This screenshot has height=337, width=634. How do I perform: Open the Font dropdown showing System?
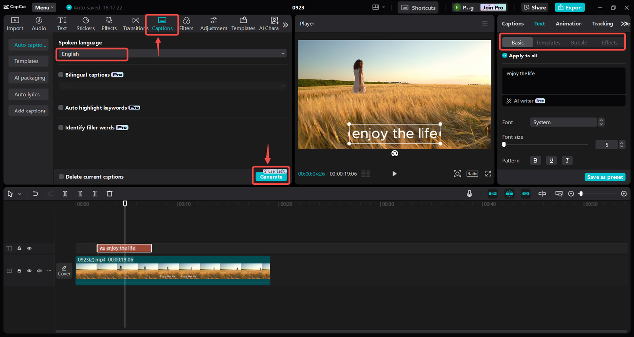[564, 122]
